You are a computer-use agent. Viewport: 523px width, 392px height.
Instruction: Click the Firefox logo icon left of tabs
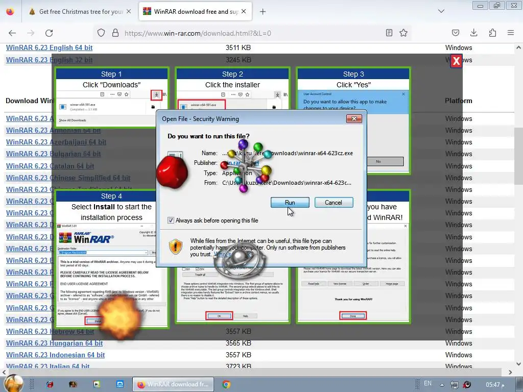(x=10, y=12)
